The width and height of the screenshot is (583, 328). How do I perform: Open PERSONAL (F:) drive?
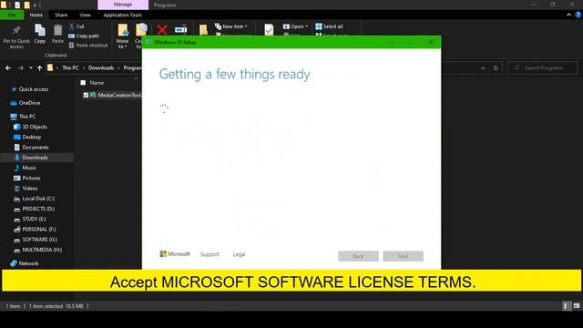(x=38, y=230)
